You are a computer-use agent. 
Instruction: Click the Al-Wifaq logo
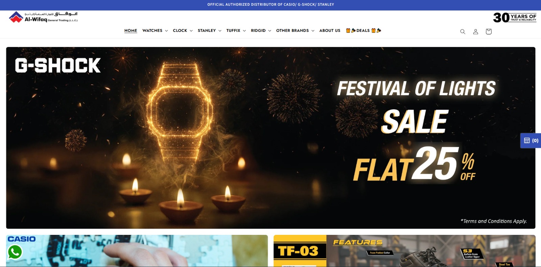(43, 17)
